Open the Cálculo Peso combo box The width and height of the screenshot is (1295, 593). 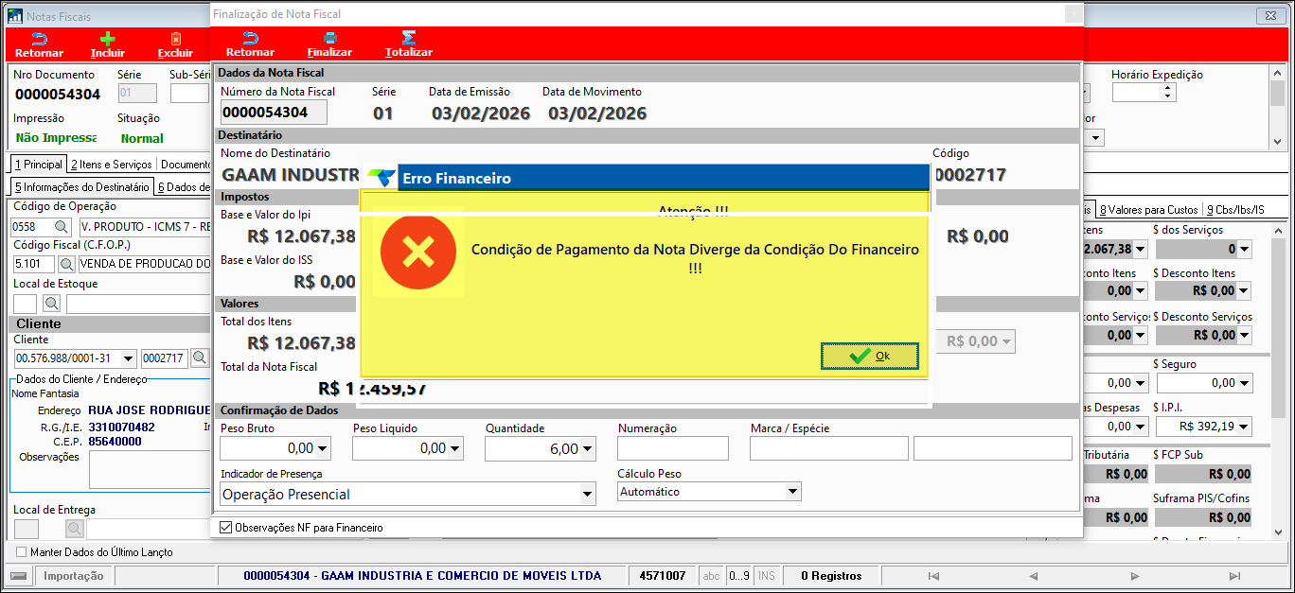792,492
